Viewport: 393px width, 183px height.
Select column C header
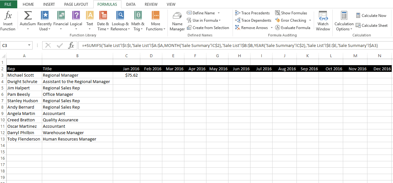pos(127,56)
